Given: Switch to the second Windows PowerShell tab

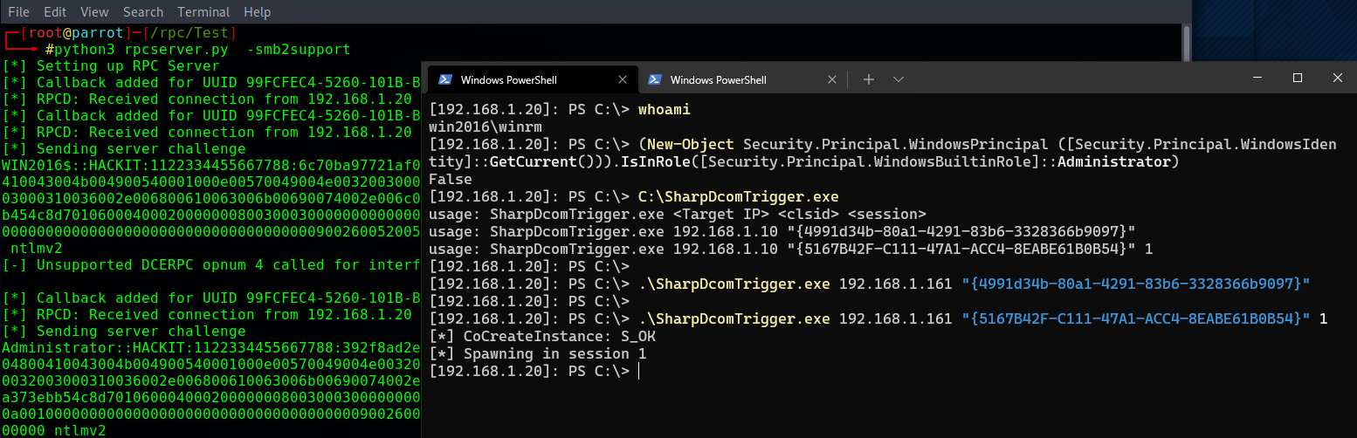Looking at the screenshot, I should 743,79.
